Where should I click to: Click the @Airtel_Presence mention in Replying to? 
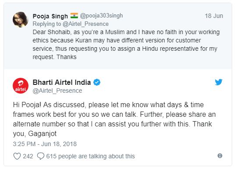[x=85, y=24]
